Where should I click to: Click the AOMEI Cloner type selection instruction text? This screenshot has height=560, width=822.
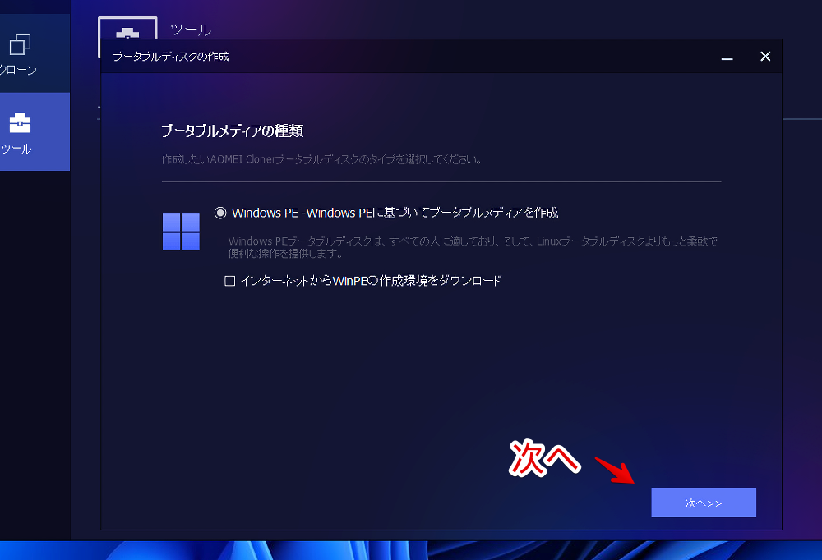coord(322,159)
